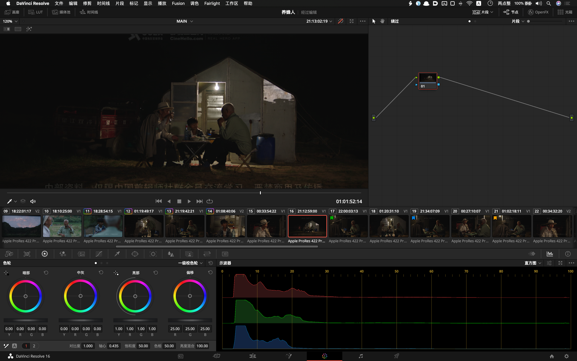This screenshot has height=361, width=577.
Task: Select the Qualifier eyedropper palette
Action: (x=117, y=254)
